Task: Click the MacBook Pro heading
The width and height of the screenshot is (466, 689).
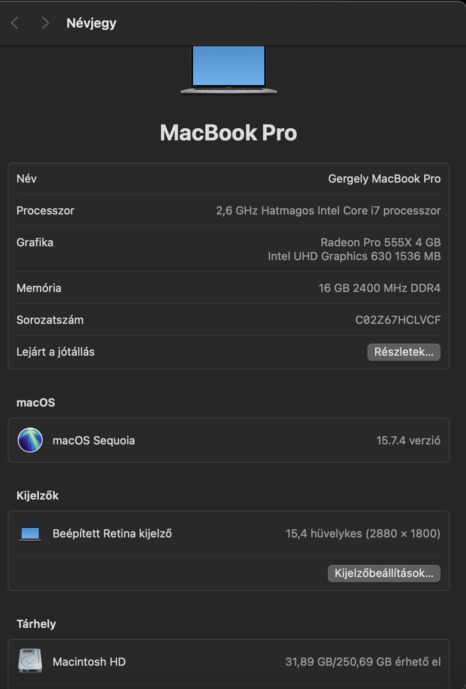Action: (x=228, y=133)
